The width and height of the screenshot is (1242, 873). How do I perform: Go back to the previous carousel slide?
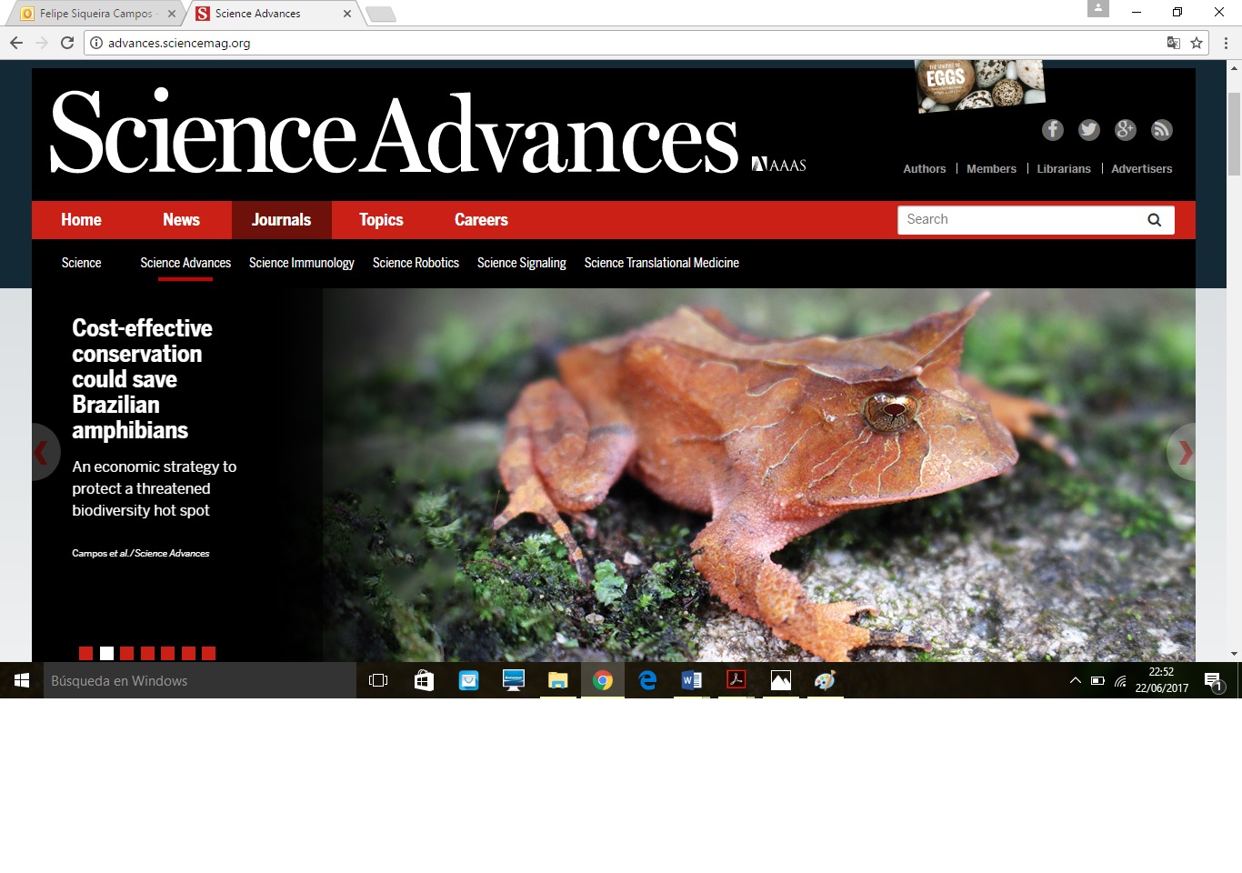click(42, 452)
